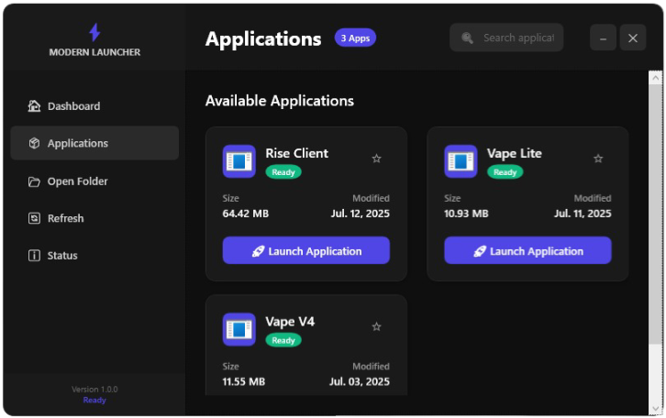The image size is (666, 418).
Task: Click the scrollbar down arrow
Action: click(655, 408)
